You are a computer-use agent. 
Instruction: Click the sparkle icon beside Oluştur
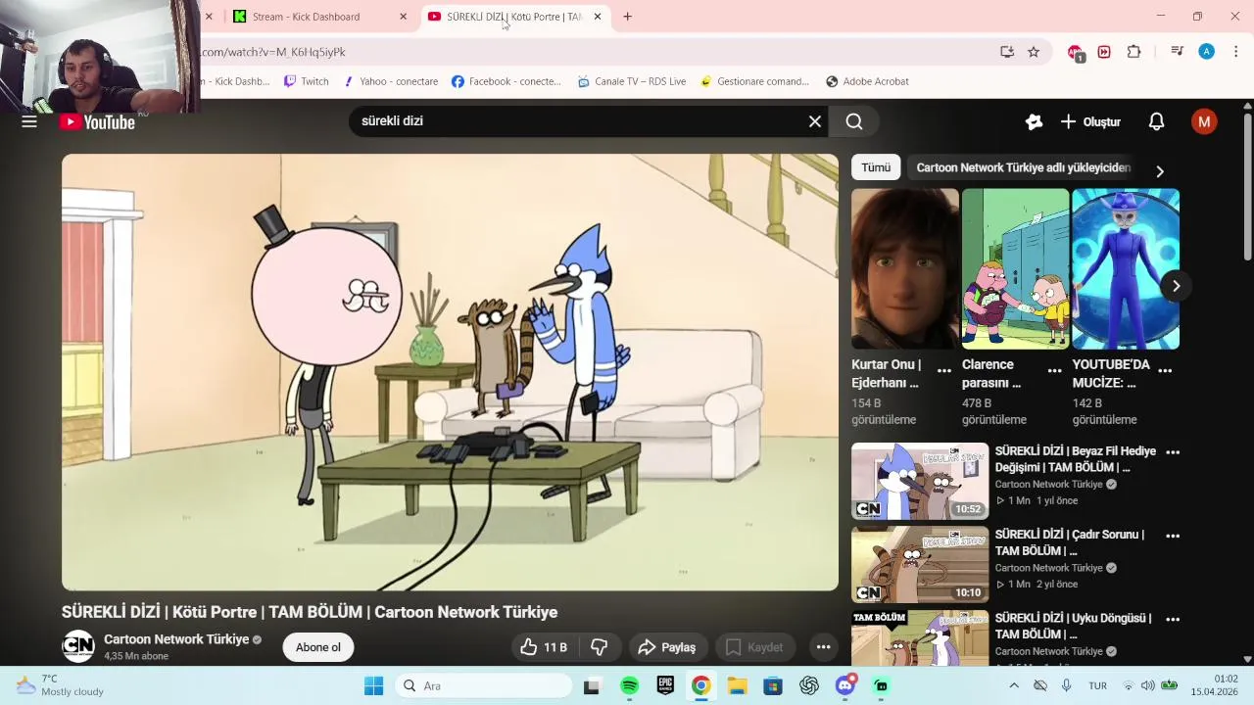click(x=1034, y=121)
